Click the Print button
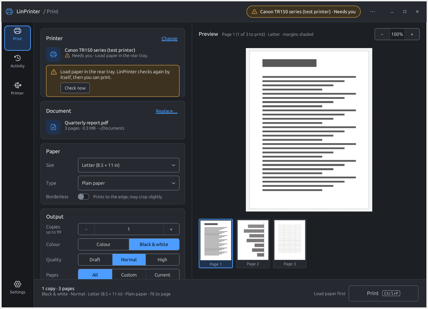Image resolution: width=428 pixels, height=309 pixels. click(384, 293)
